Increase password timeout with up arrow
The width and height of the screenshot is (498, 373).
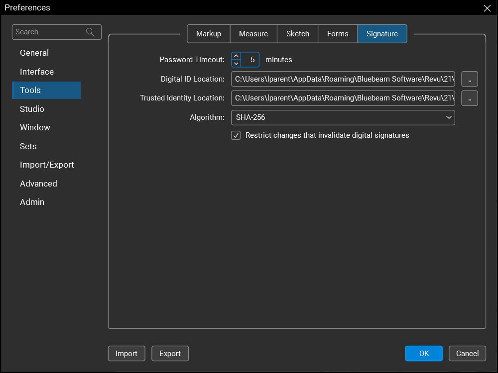point(236,56)
